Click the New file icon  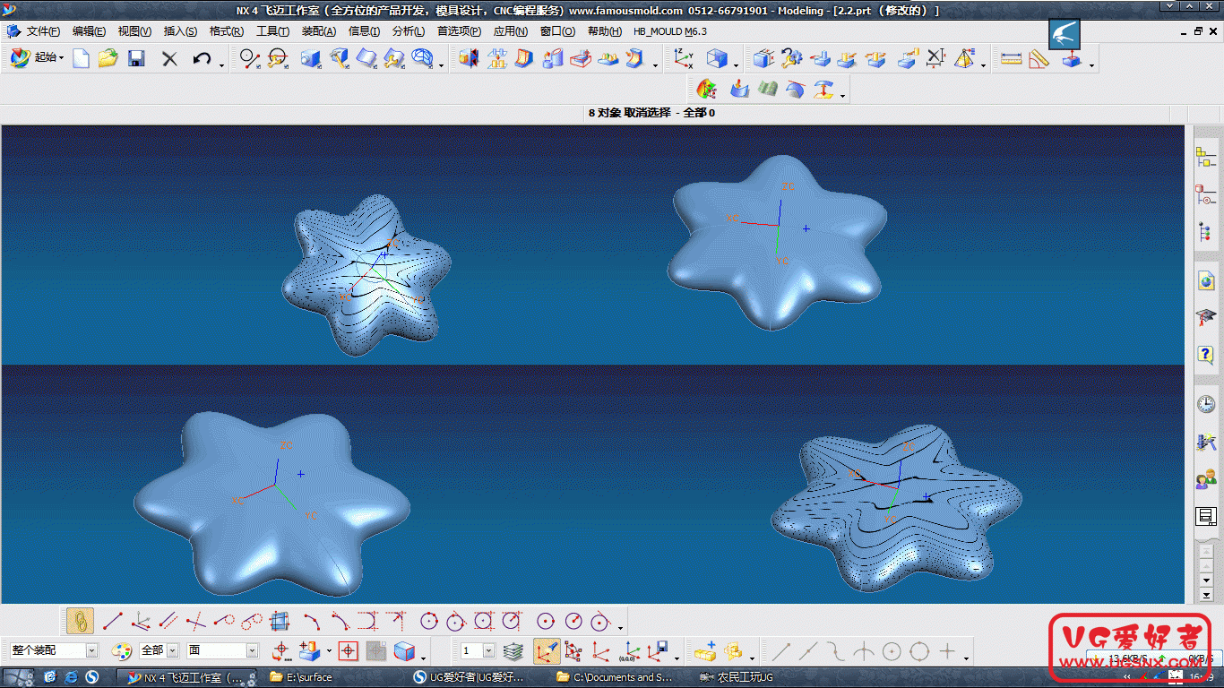[x=82, y=59]
